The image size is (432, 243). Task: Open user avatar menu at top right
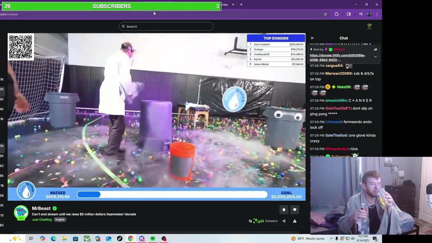click(370, 26)
